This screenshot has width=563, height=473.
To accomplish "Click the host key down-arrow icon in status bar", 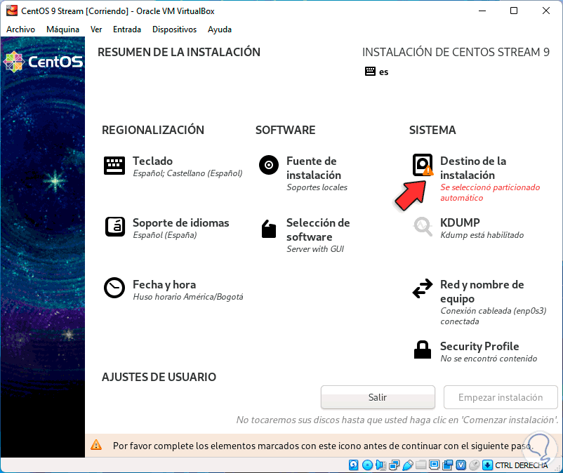I will click(x=487, y=465).
